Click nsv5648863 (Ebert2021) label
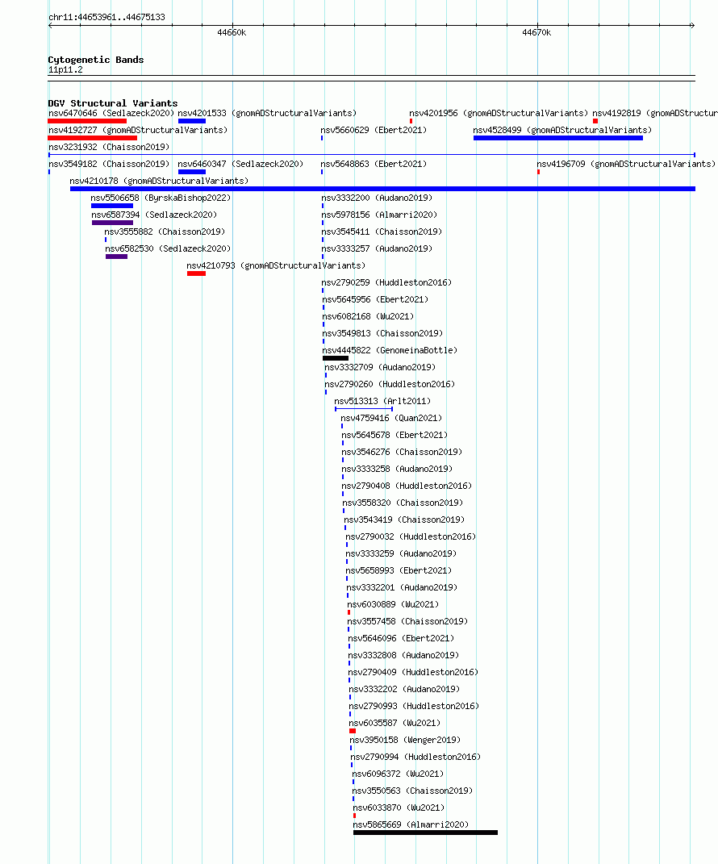This screenshot has height=864, width=718. pos(374,165)
